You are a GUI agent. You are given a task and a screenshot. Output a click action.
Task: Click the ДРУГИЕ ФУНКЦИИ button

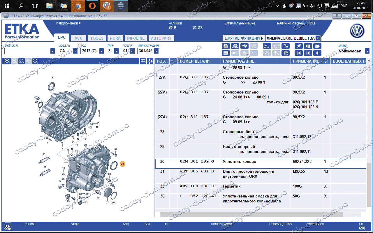(x=244, y=38)
